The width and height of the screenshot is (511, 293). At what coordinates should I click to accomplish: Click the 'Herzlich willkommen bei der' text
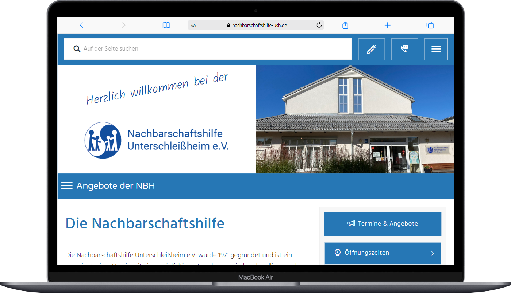[x=157, y=89]
